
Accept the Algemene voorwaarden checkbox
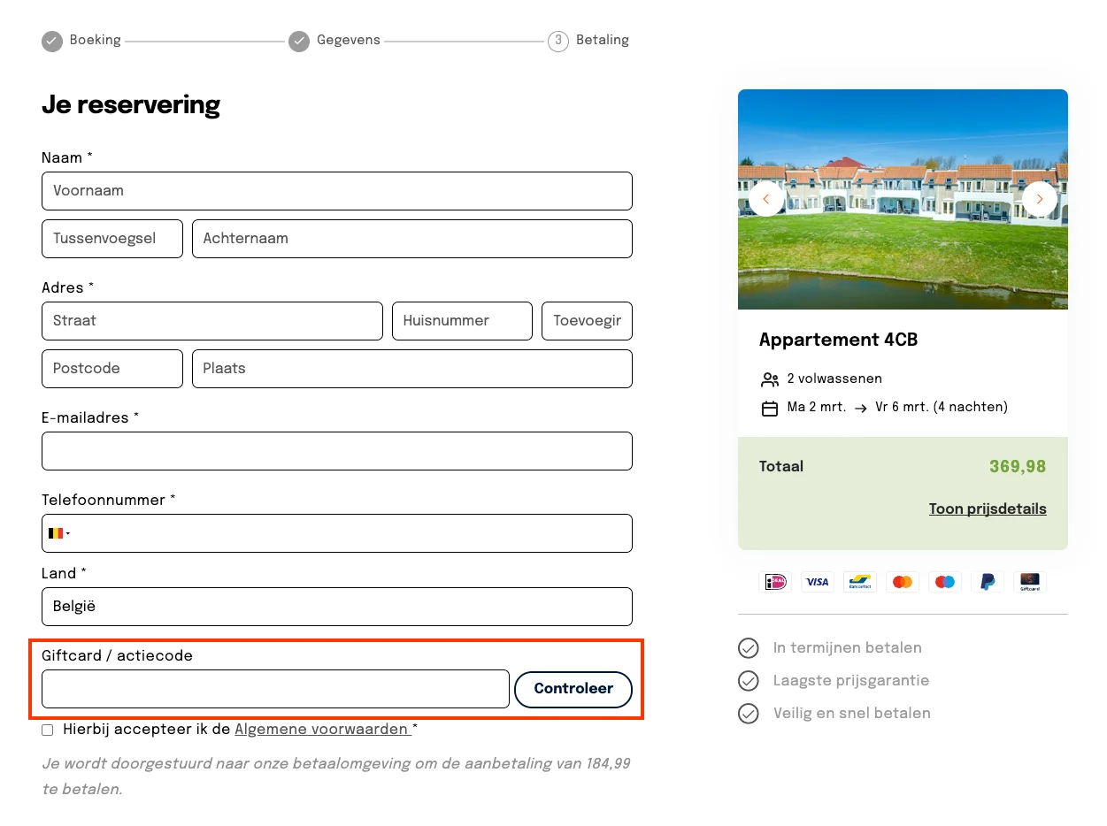(x=47, y=730)
